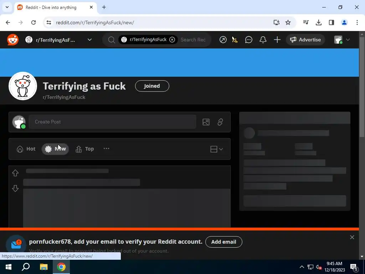The image size is (365, 274).
Task: Click the search magnifier icon in Reddit
Action: [112, 40]
